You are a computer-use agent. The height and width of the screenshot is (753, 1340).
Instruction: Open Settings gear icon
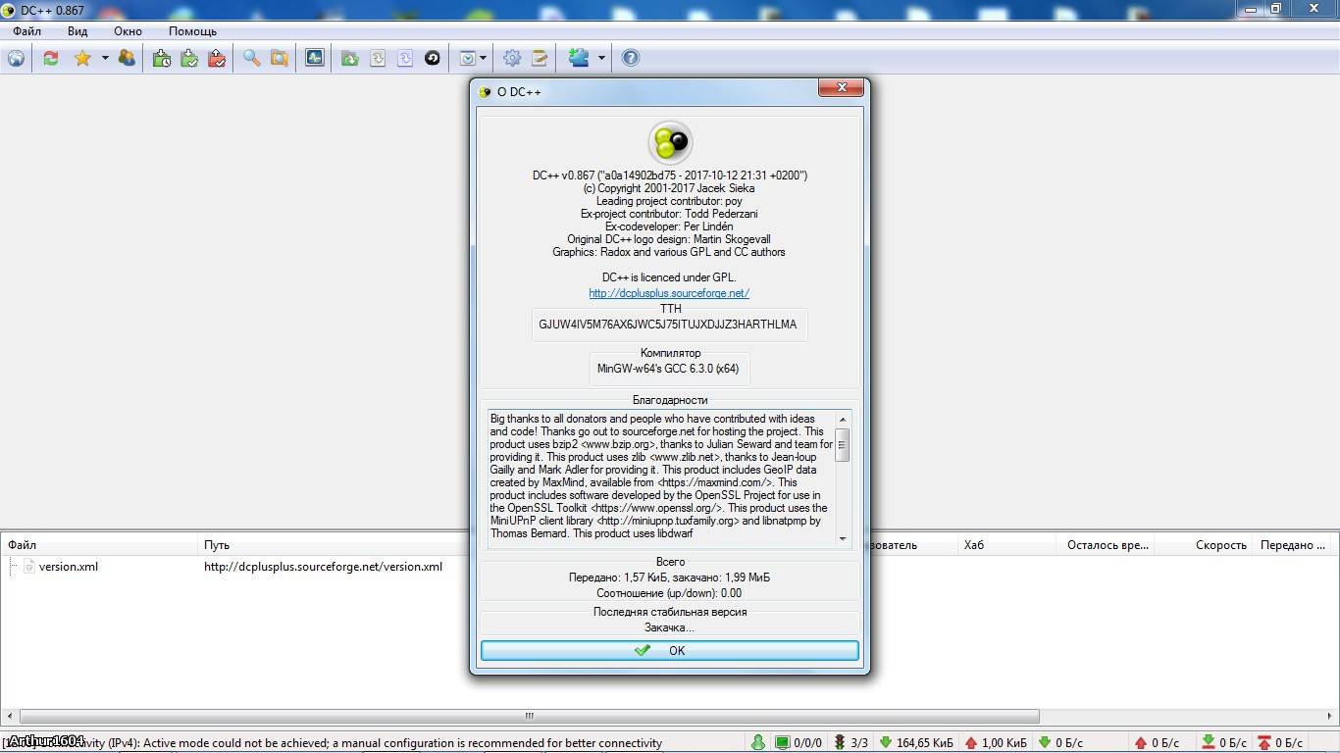(x=512, y=59)
